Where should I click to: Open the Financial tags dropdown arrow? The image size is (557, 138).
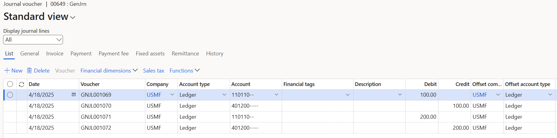point(348,95)
